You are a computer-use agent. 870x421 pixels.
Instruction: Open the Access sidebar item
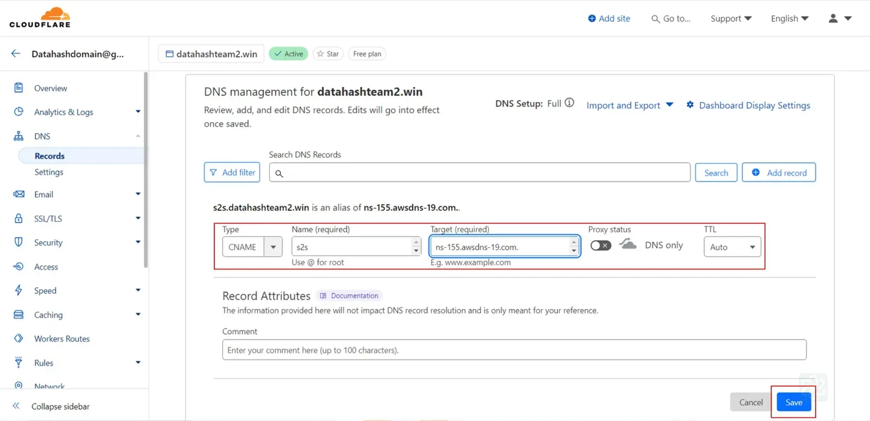(x=46, y=267)
